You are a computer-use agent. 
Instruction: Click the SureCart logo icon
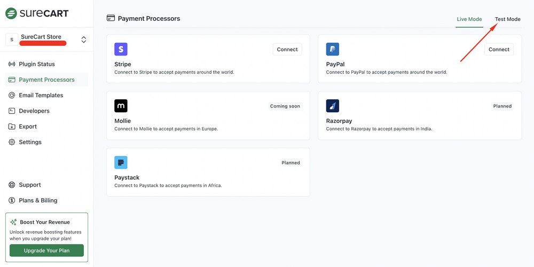click(11, 13)
